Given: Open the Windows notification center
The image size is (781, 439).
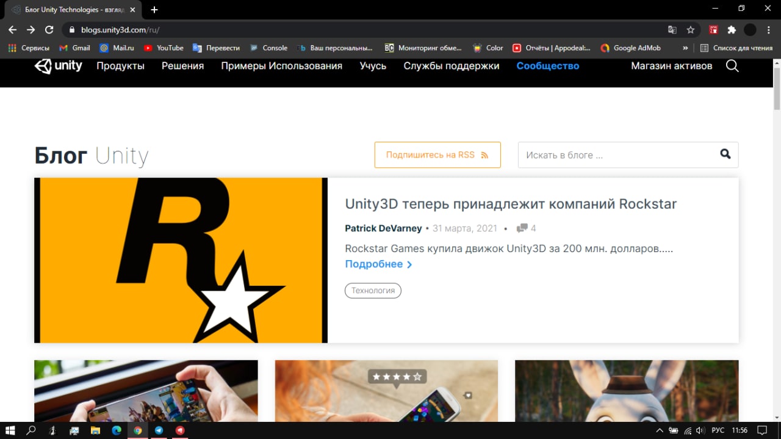Looking at the screenshot, I should [x=761, y=430].
